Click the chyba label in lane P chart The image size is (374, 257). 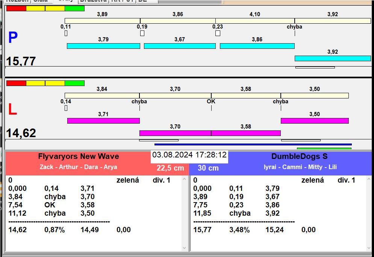click(x=294, y=27)
